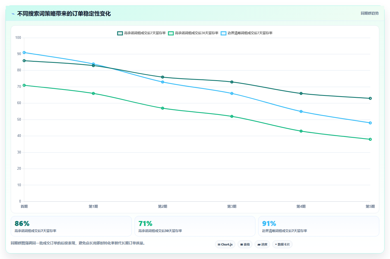Click legend text 高承诺词组成交后30天留存率
Viewport: 390px width, 259px height.
click(x=197, y=33)
